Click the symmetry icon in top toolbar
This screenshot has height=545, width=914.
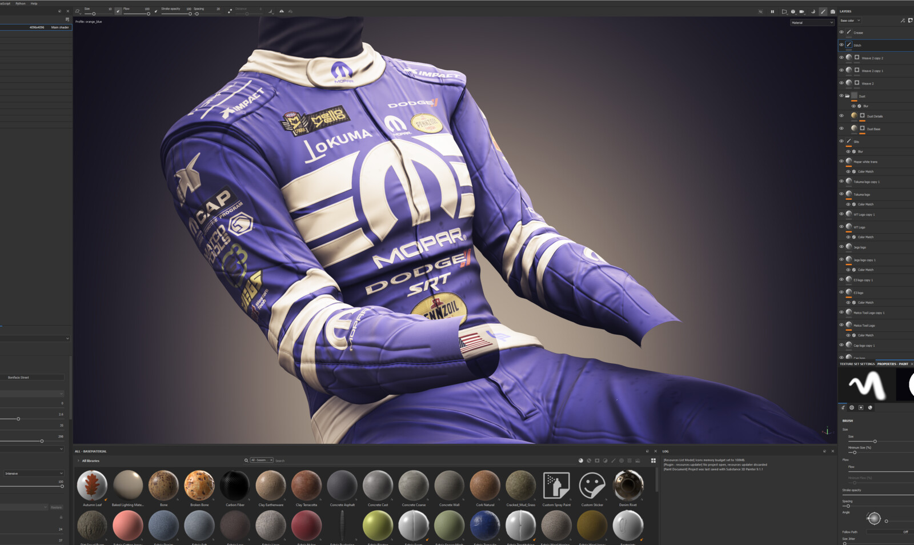click(x=282, y=11)
